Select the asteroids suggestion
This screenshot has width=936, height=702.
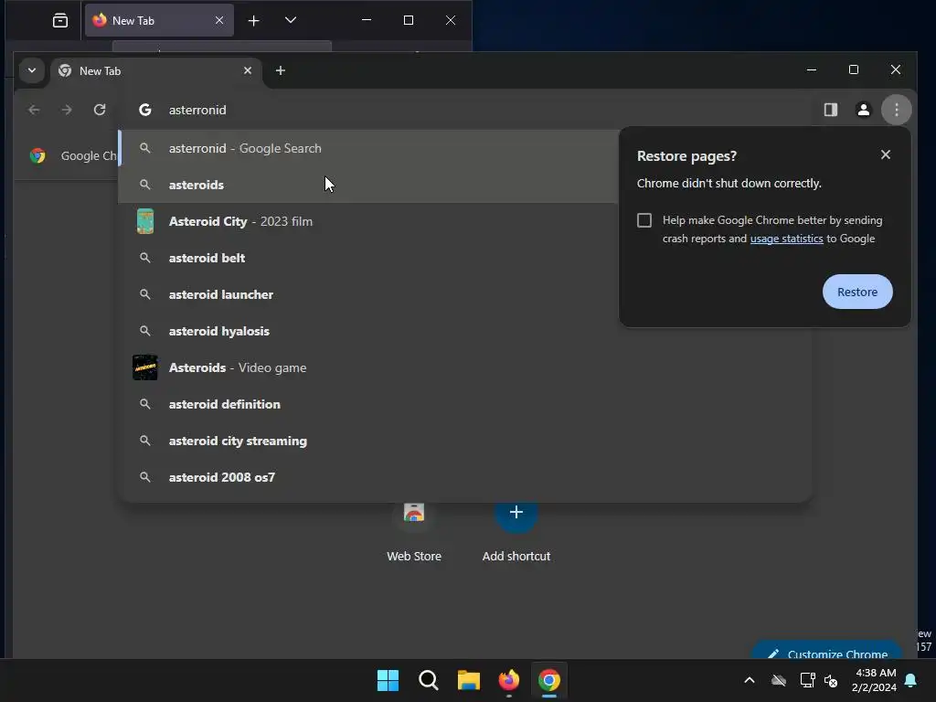368,185
